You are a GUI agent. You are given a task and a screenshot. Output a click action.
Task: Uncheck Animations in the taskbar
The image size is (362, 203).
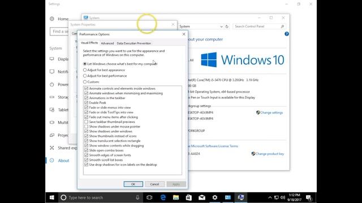click(86, 98)
